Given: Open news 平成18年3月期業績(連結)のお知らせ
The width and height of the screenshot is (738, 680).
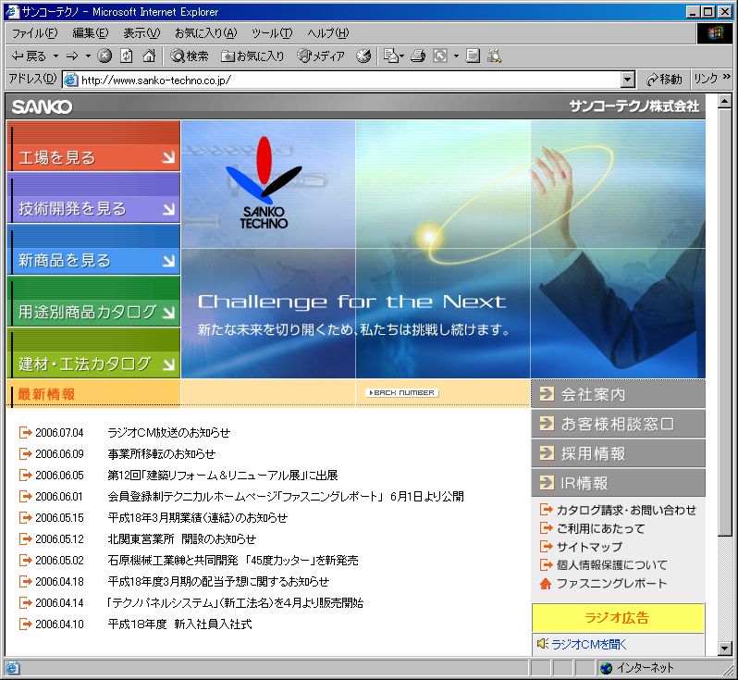Looking at the screenshot, I should point(197,517).
